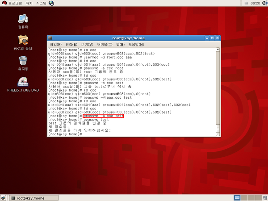
Task: Click the 06:20 clock
Action: (x=255, y=3)
